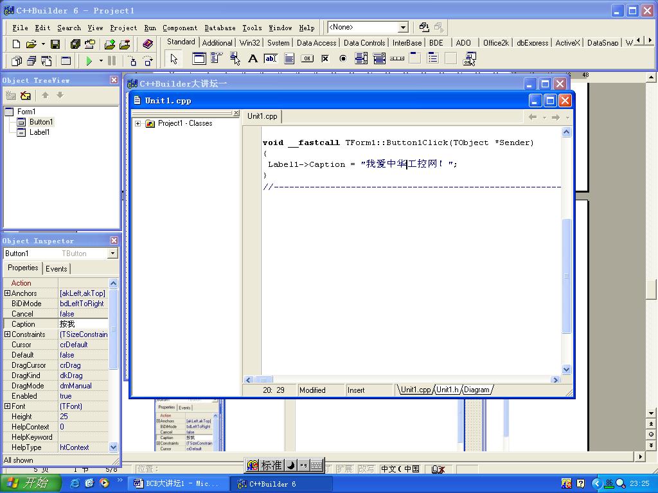Select the MainMenu palette component
This screenshot has height=493, width=658.
217,58
